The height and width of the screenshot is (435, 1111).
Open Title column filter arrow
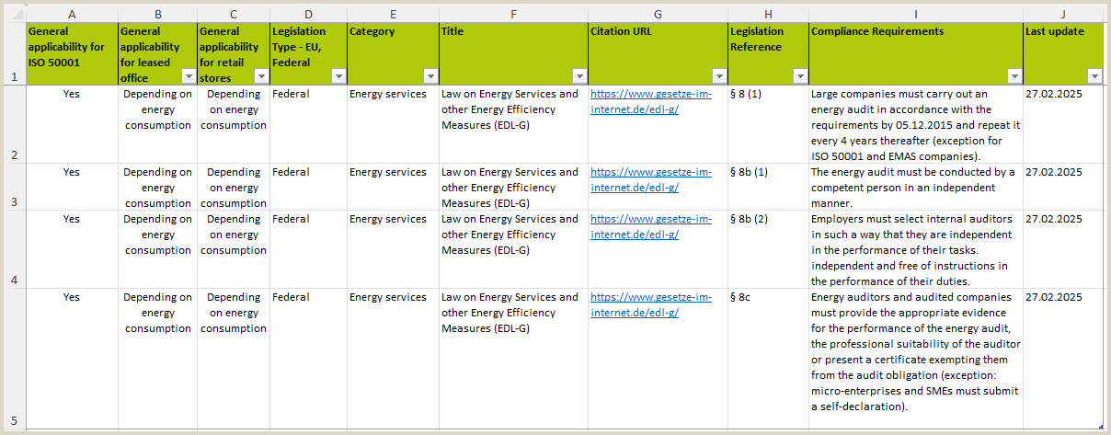[579, 76]
